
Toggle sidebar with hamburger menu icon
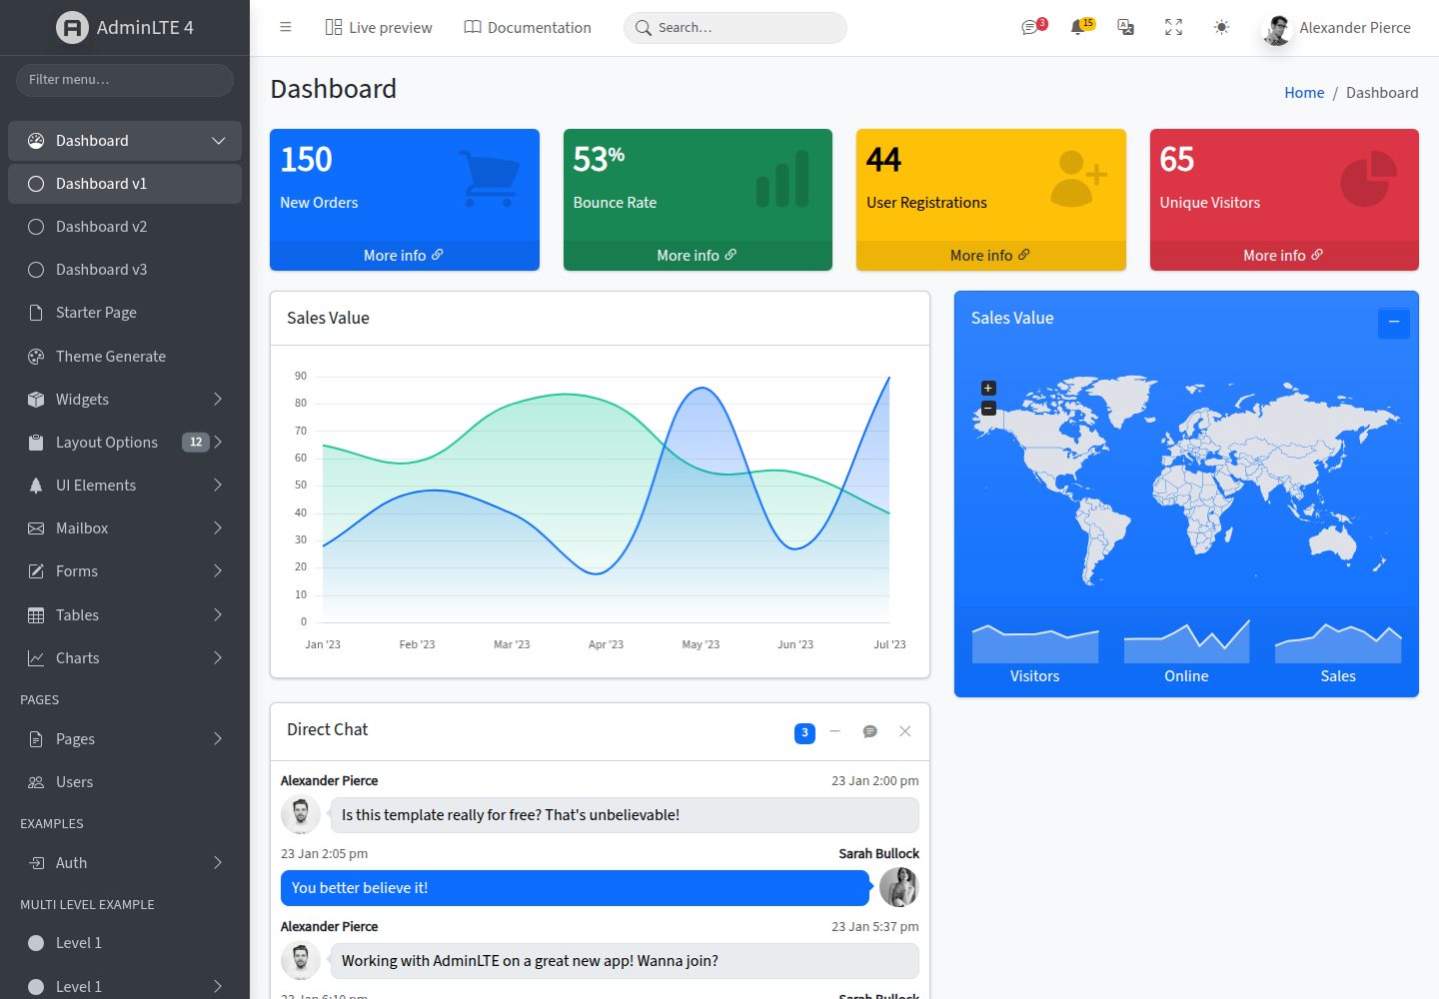(286, 27)
